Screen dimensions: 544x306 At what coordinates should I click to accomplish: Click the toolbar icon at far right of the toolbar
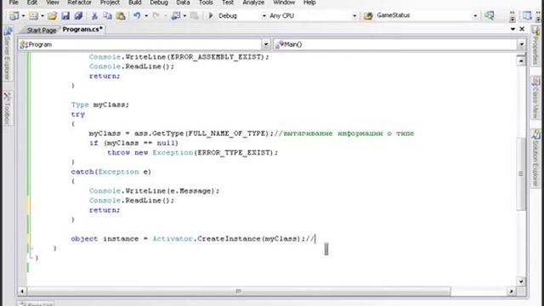[527, 15]
